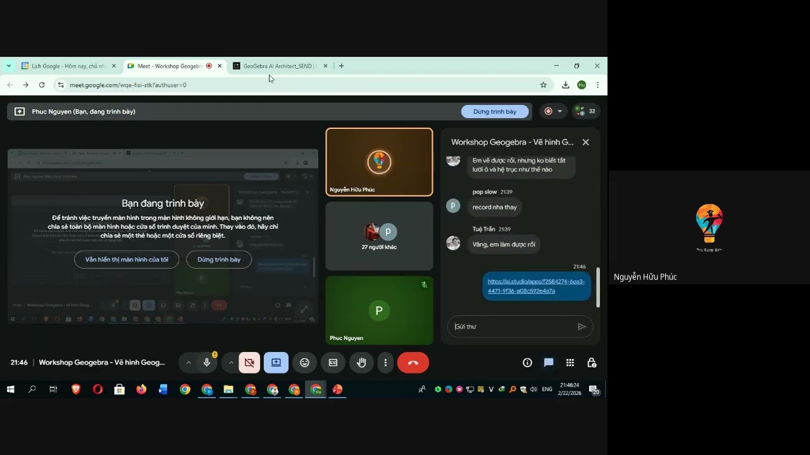Open Windows taskbar search
This screenshot has height=455, width=810.
[x=32, y=389]
